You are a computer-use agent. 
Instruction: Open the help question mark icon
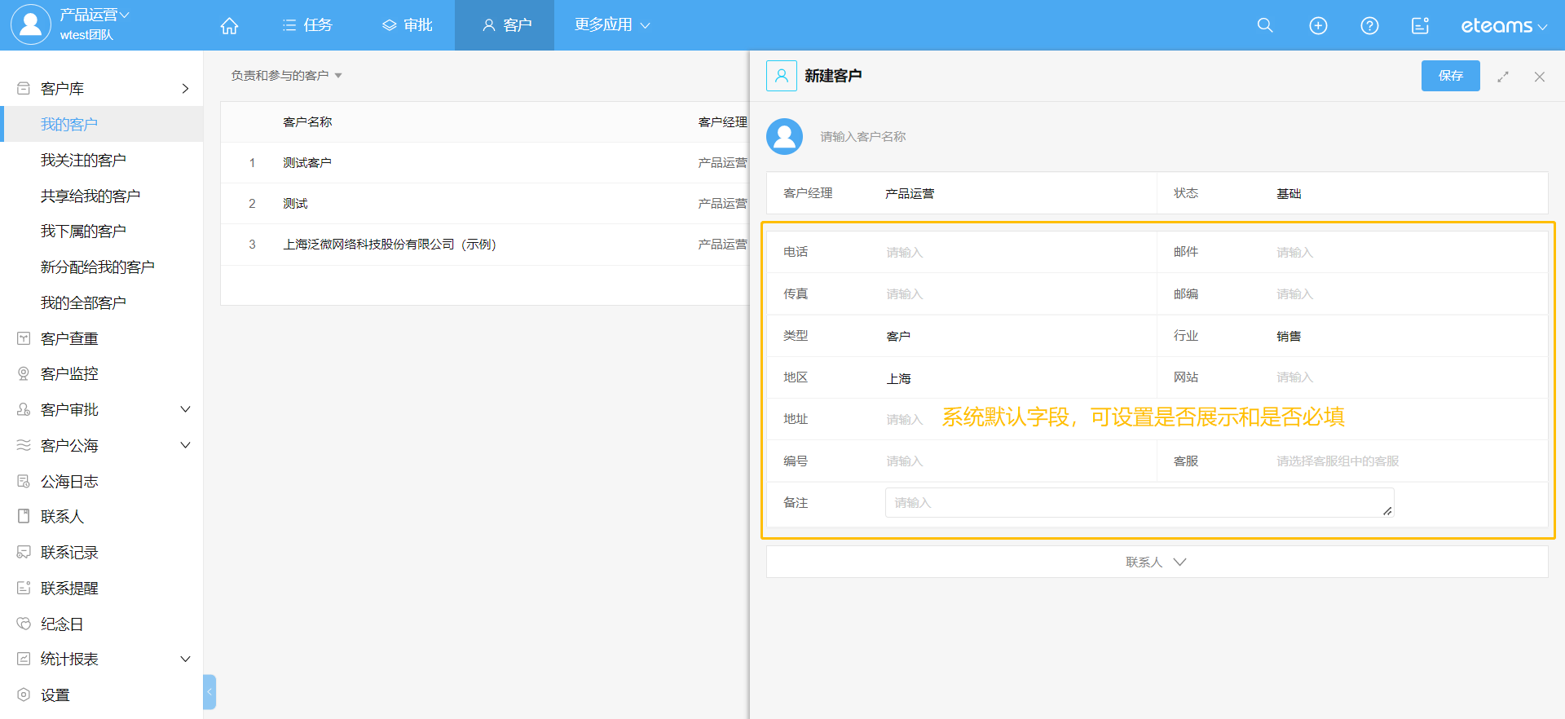1369,26
